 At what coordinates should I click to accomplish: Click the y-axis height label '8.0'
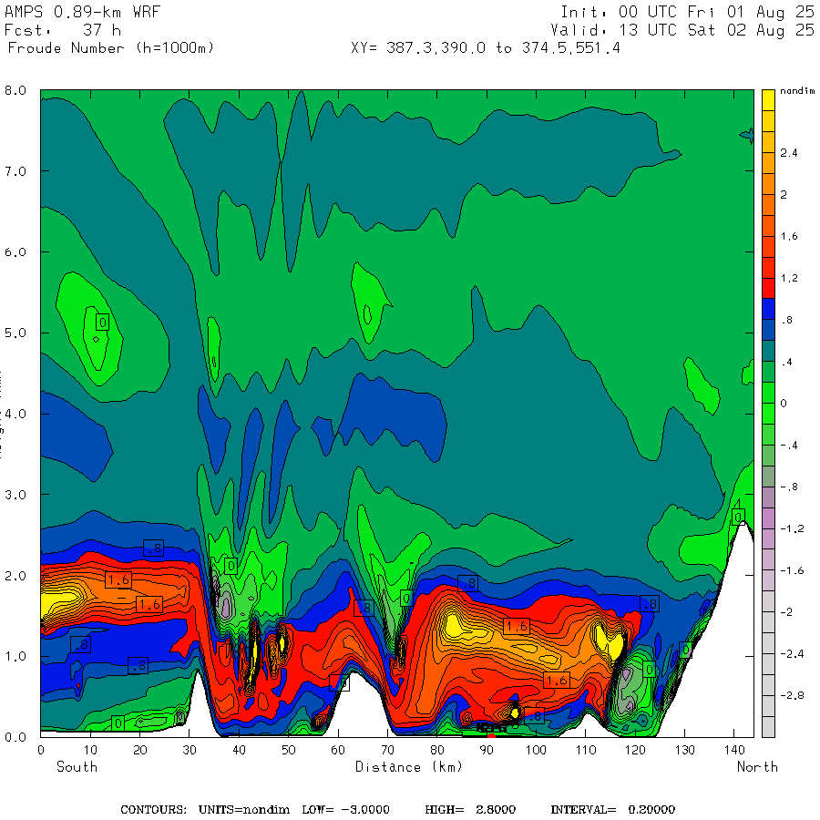click(x=15, y=90)
